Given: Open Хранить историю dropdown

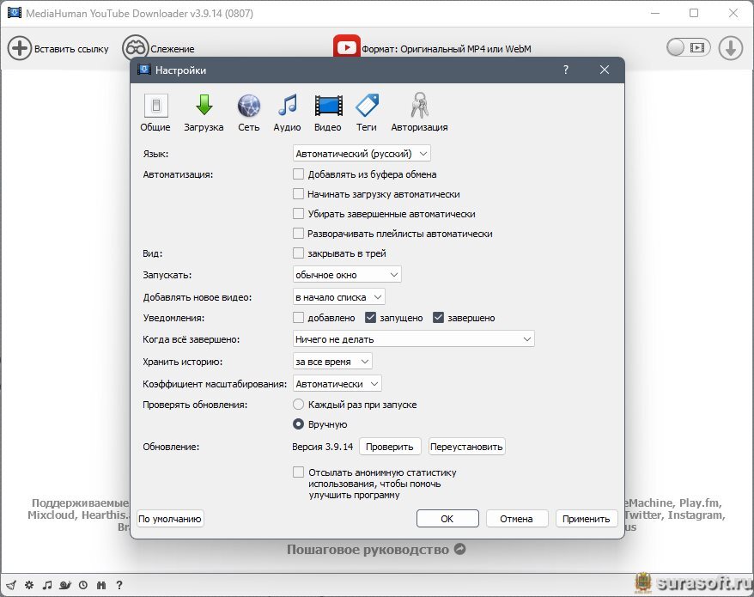Looking at the screenshot, I should (x=332, y=362).
